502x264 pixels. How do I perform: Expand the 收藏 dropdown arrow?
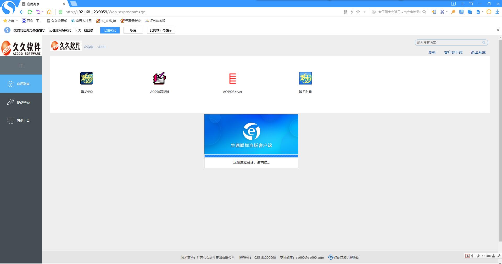click(17, 21)
